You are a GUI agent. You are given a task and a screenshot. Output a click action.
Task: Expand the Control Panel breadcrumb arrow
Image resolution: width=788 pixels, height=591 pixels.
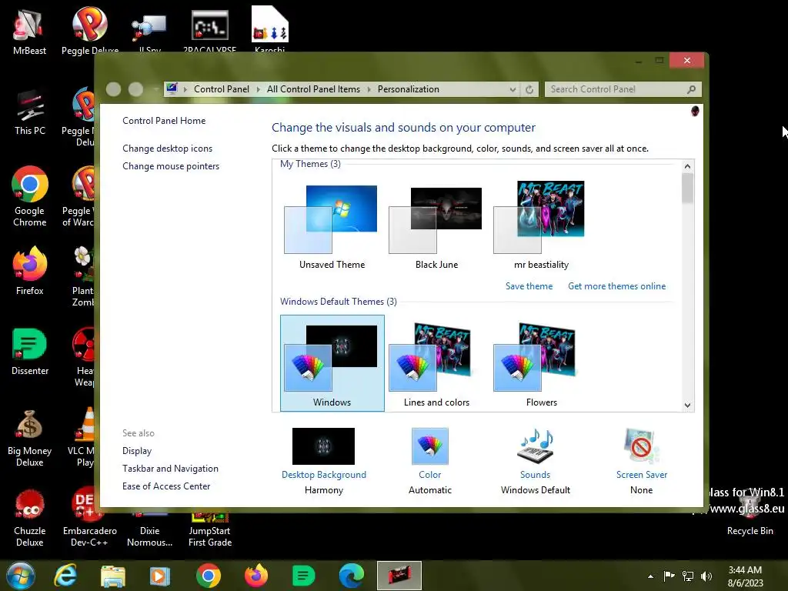(259, 89)
